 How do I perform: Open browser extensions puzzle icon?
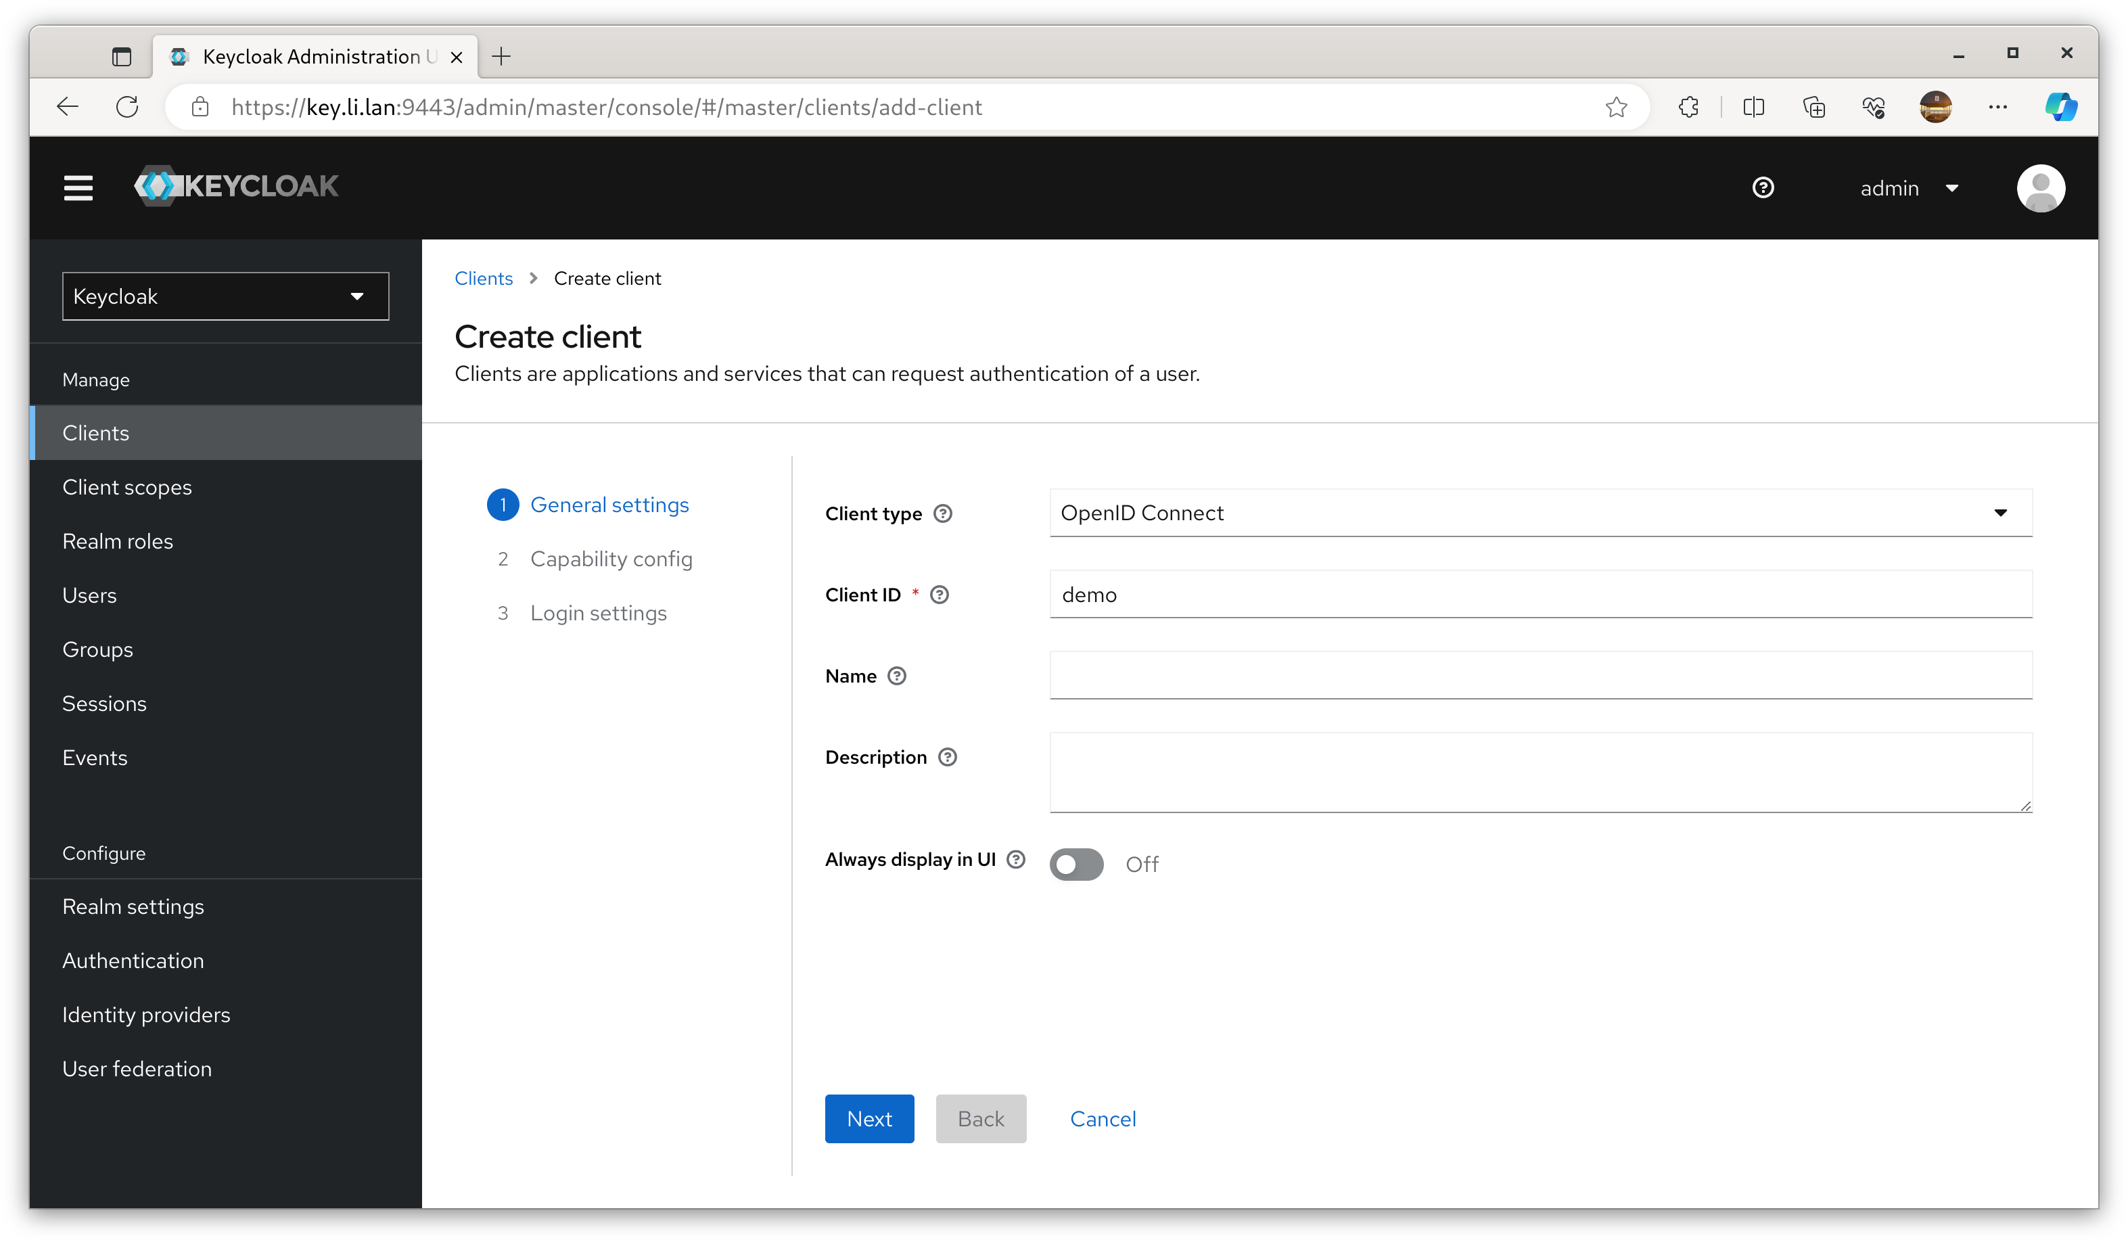pos(1688,108)
